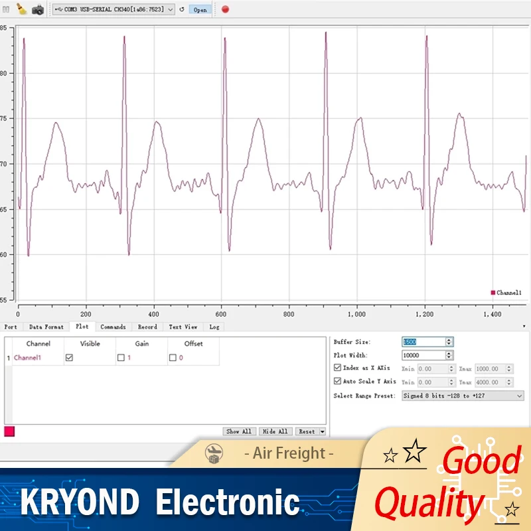The image size is (531, 531).
Task: Click the Xmax value field
Action: click(x=490, y=369)
